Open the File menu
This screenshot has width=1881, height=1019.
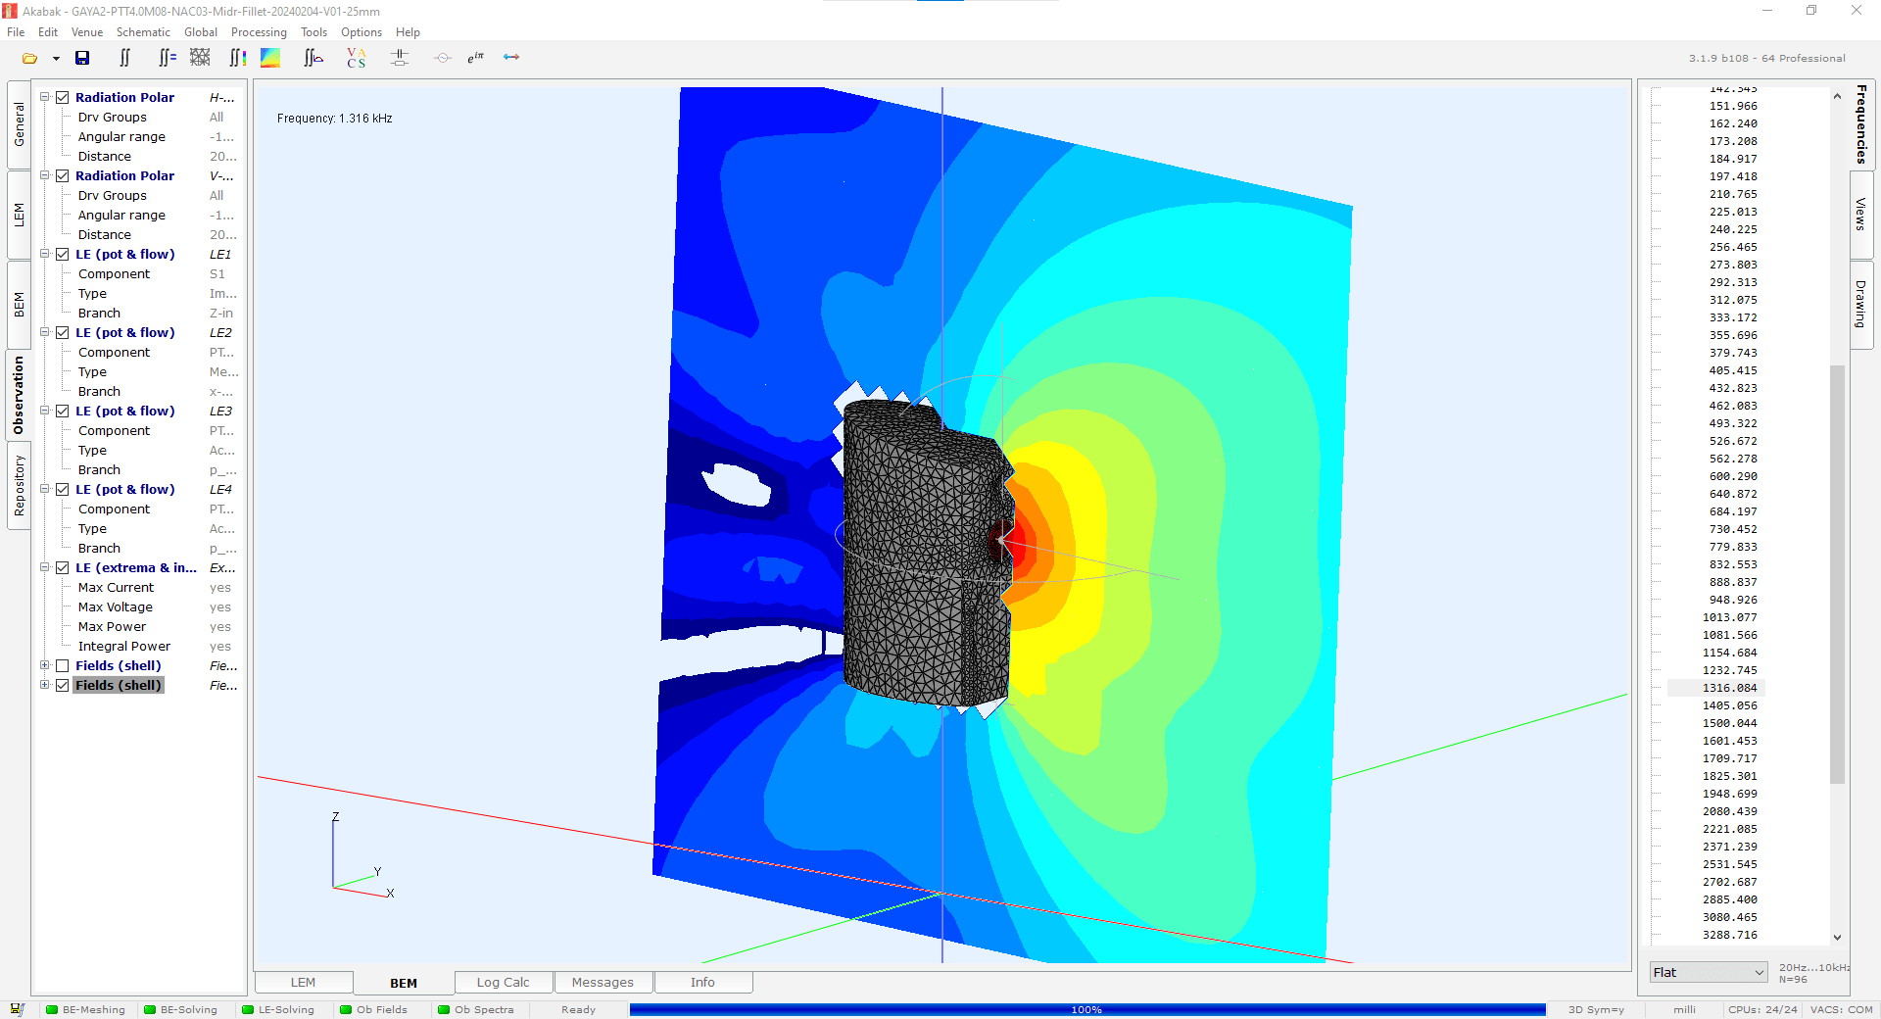16,32
